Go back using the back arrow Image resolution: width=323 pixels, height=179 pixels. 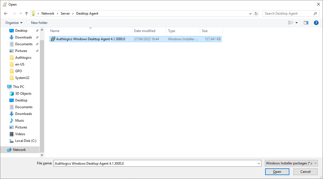click(x=6, y=13)
